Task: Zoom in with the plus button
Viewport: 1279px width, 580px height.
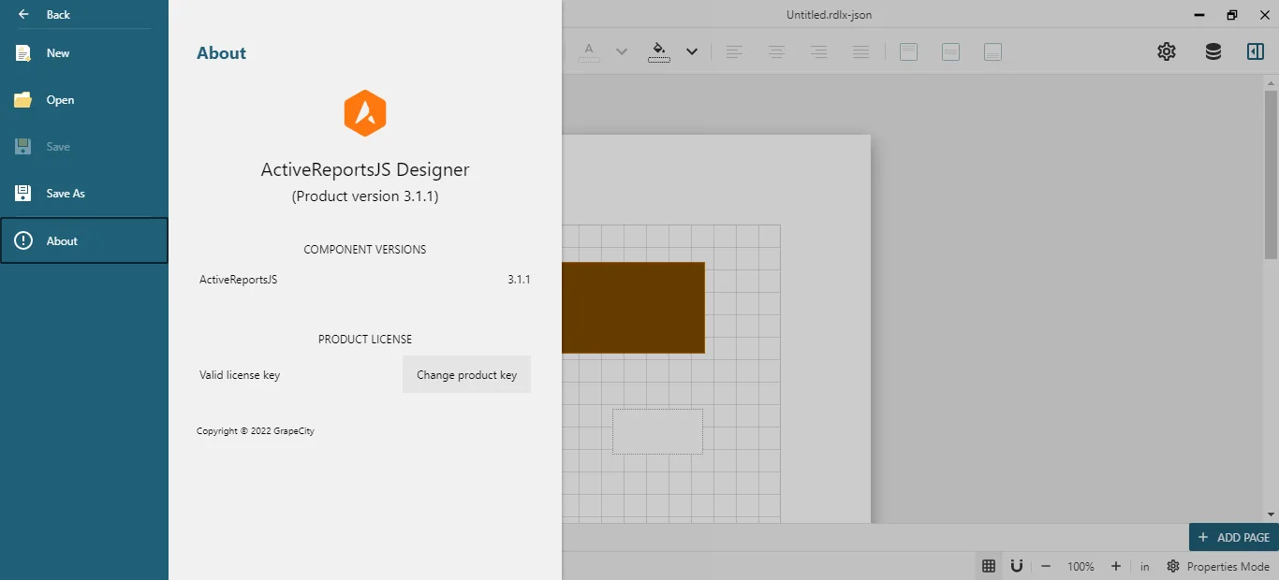Action: click(x=1116, y=566)
